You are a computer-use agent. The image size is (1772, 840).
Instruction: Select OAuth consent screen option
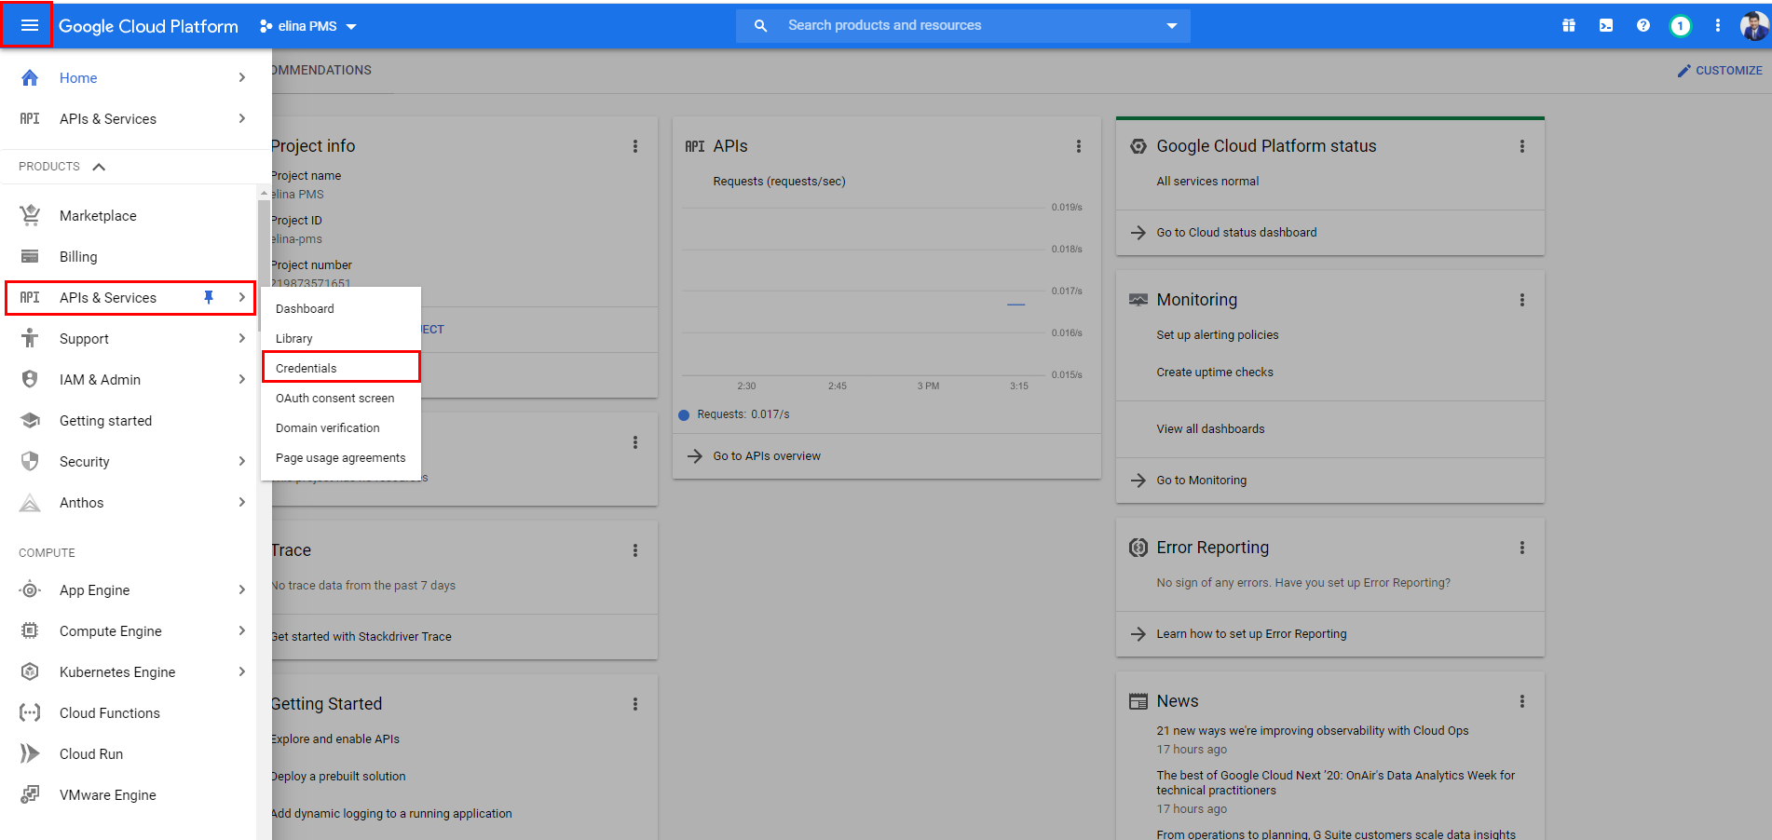pyautogui.click(x=341, y=398)
